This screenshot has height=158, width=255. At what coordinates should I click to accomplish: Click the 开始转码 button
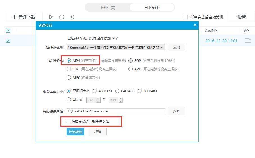tap(75, 132)
